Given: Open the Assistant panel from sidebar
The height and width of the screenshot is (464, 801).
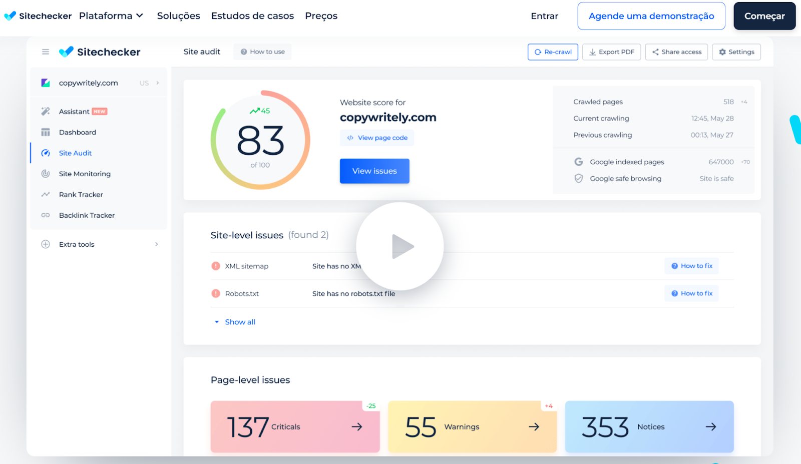Looking at the screenshot, I should 74,111.
